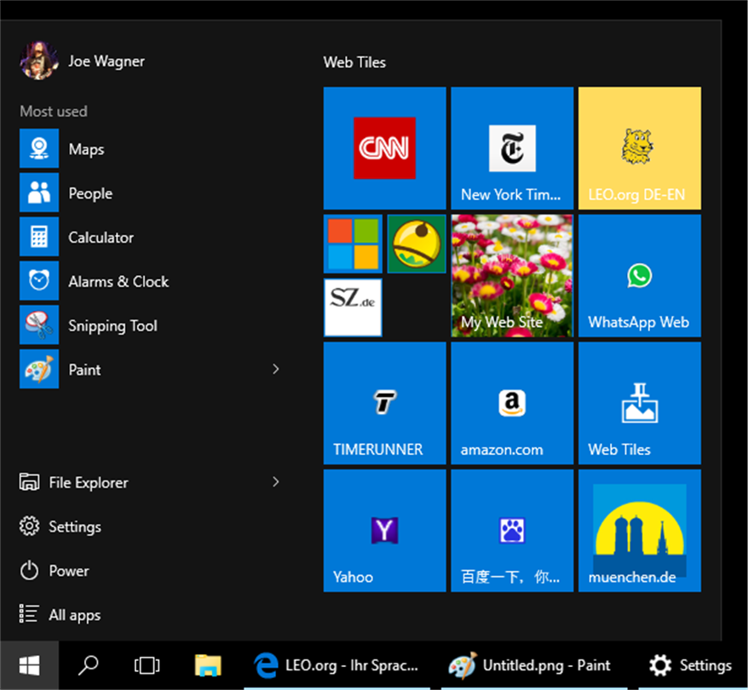Viewport: 748px width, 690px height.
Task: Launch the TIMERUNNER tile
Action: click(x=384, y=403)
